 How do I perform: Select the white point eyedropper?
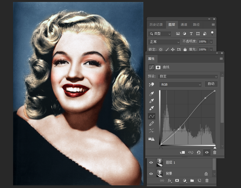[x=151, y=108]
